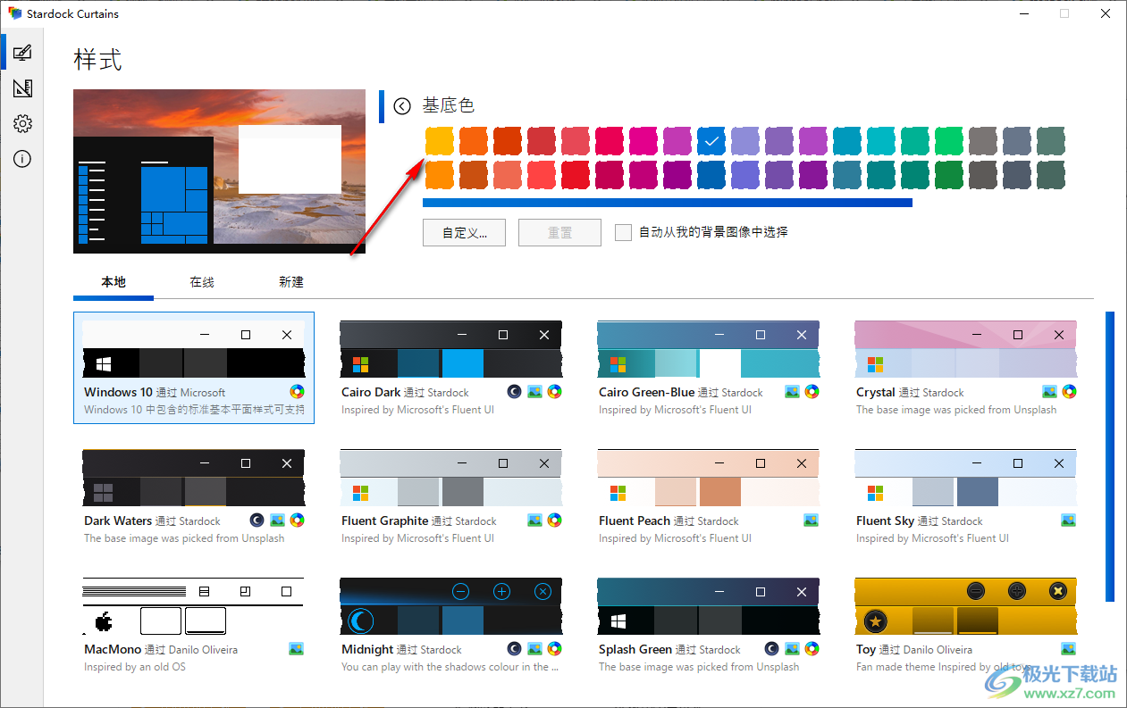Image resolution: width=1127 pixels, height=708 pixels.
Task: Pick the yellow swatch starting the top row
Action: [439, 141]
